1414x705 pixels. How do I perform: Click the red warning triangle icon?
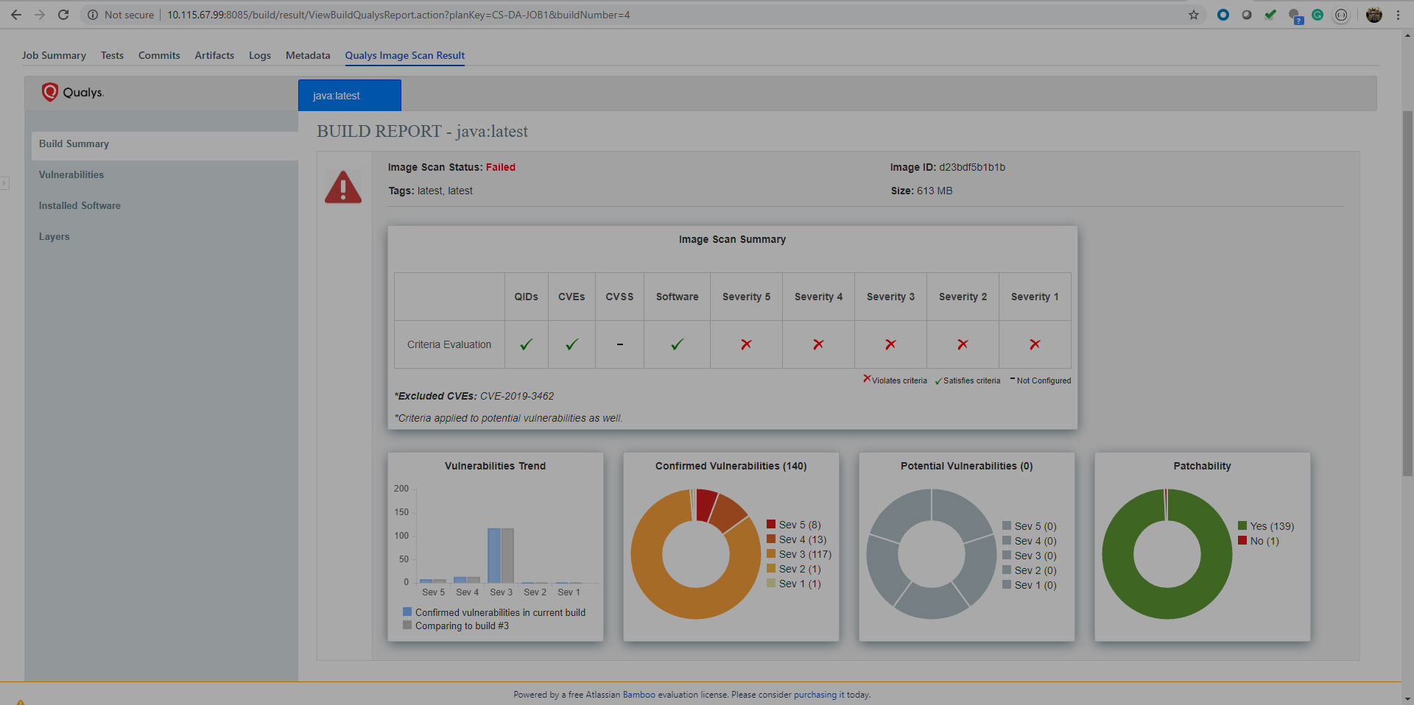click(343, 187)
